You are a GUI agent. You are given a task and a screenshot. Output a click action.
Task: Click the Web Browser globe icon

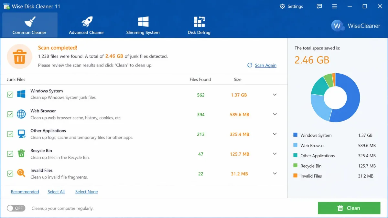21,114
